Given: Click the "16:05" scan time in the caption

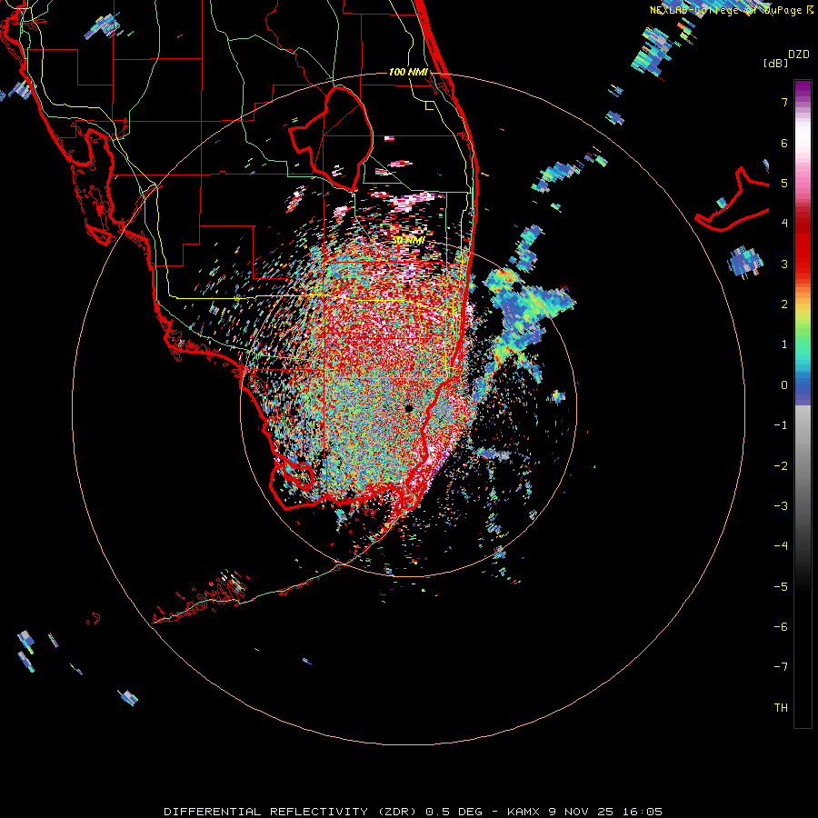Looking at the screenshot, I should pyautogui.click(x=643, y=812).
